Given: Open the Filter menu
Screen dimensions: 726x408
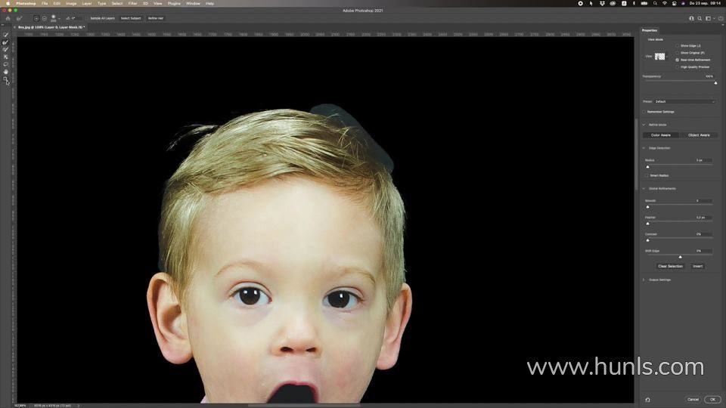Looking at the screenshot, I should pos(132,3).
